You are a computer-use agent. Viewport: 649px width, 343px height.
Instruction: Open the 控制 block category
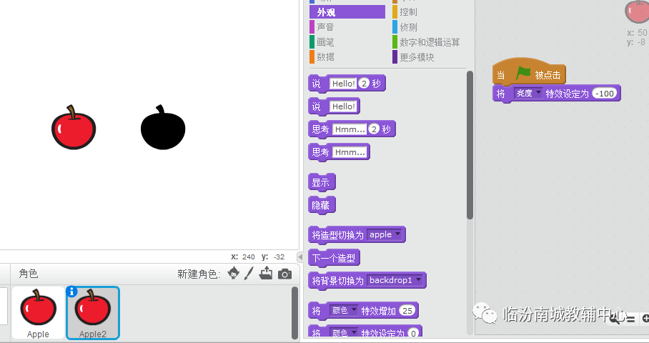[408, 12]
